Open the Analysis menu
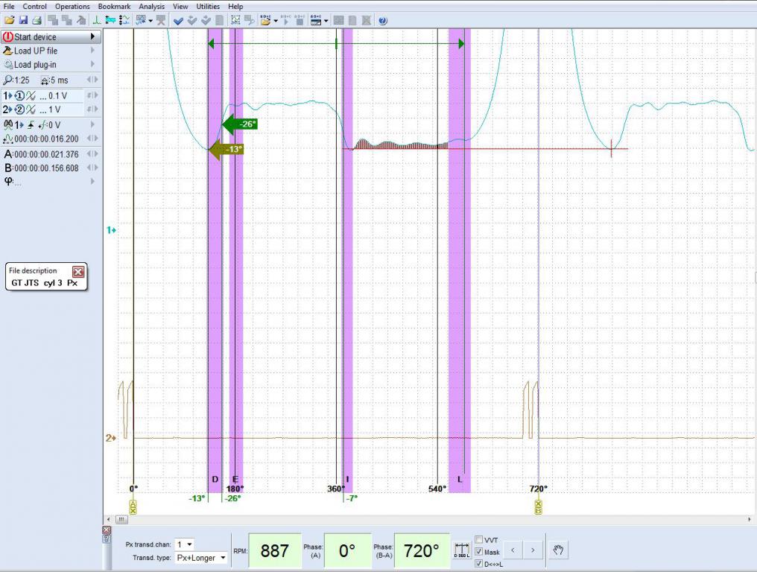Viewport: 757px width, 572px height. coord(151,6)
